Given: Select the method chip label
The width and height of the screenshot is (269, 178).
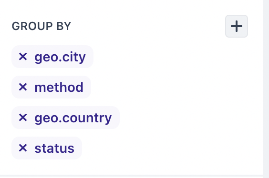Looking at the screenshot, I should pyautogui.click(x=59, y=87).
